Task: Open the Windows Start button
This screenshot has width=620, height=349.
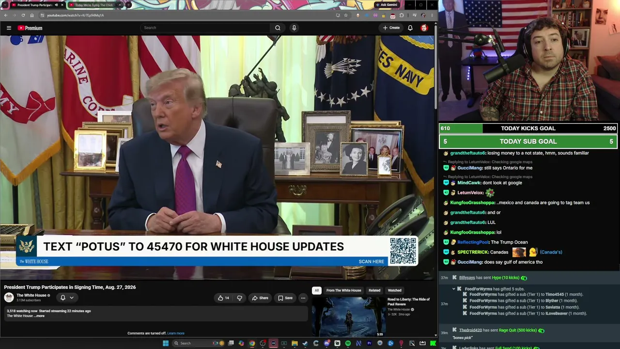Action: point(166,343)
